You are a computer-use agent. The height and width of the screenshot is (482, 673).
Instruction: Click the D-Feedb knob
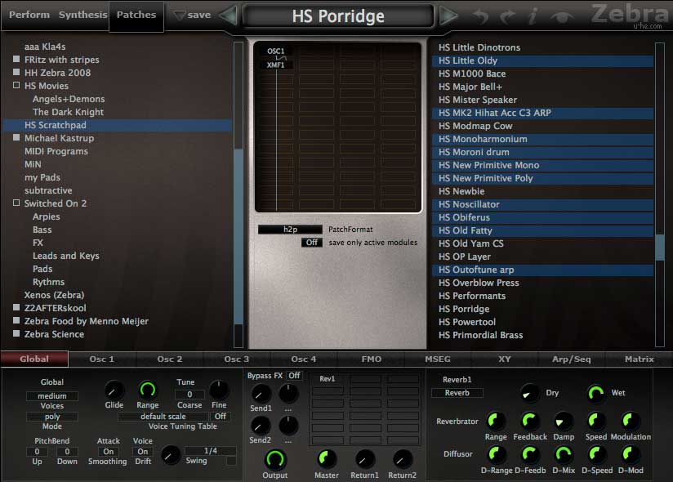pyautogui.click(x=529, y=454)
